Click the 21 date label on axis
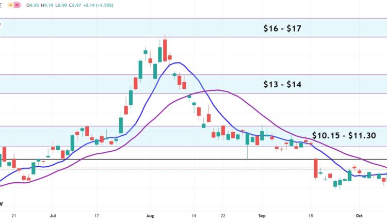The width and height of the screenshot is (387, 222). [x=14, y=215]
